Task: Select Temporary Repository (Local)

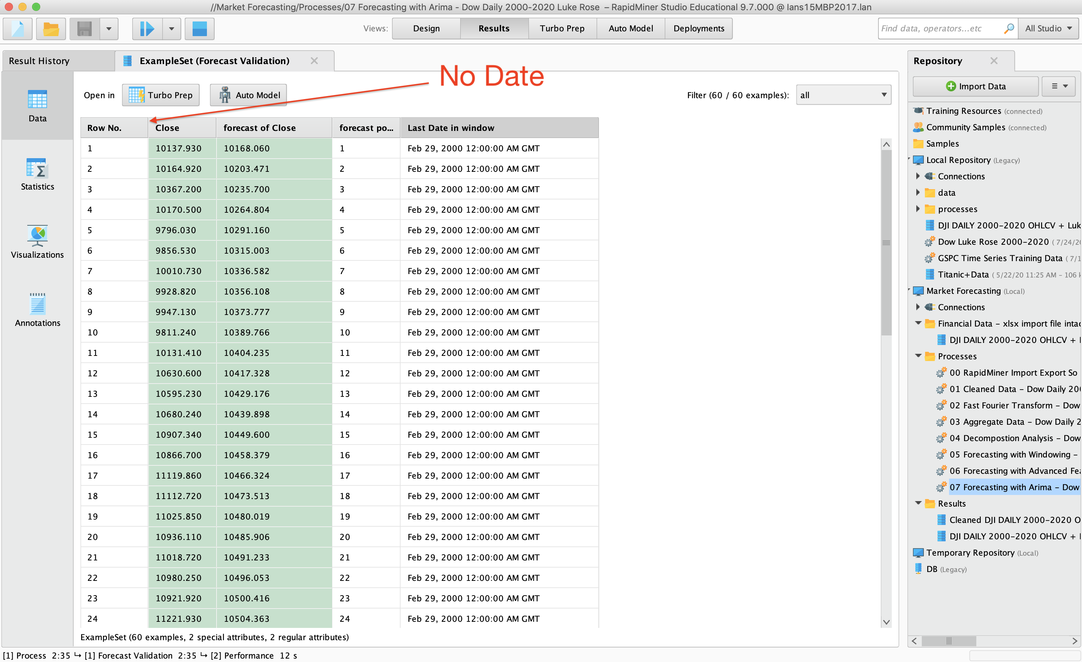Action: pyautogui.click(x=975, y=553)
